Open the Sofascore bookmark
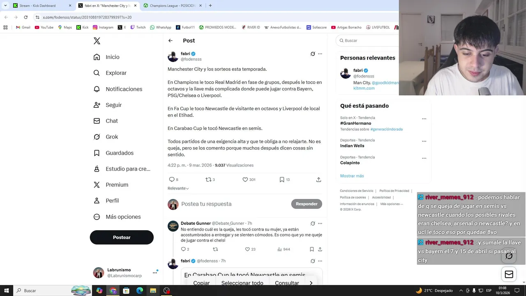This screenshot has height=296, width=526. point(316,28)
